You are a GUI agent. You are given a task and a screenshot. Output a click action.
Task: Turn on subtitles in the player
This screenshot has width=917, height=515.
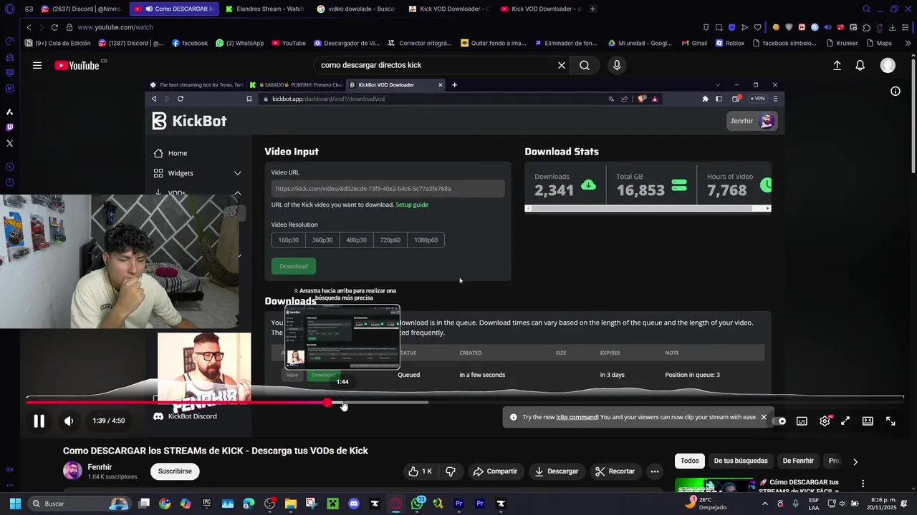point(802,421)
